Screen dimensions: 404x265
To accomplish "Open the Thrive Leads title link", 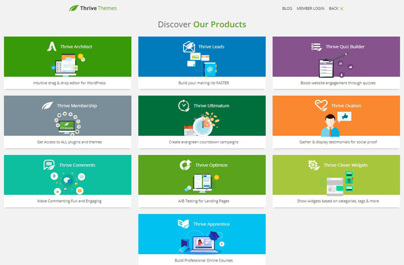I will 211,47.
